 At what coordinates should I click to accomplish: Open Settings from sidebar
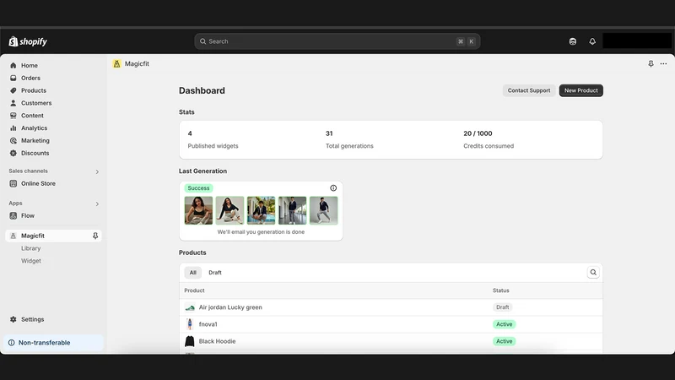33,319
